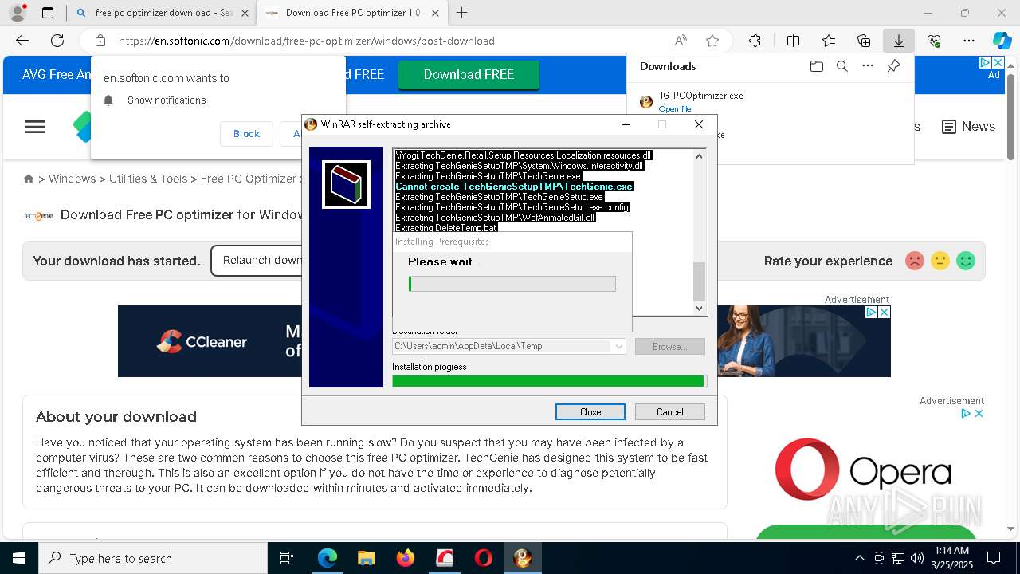The width and height of the screenshot is (1020, 574).
Task: Click the disabled Browse button
Action: tap(670, 346)
